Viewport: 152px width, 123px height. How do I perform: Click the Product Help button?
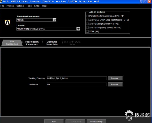click(96, 121)
